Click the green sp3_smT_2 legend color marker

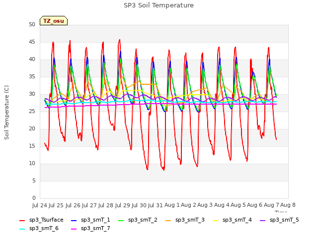click(x=121, y=220)
